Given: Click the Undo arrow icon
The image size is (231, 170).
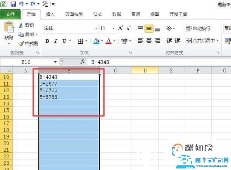Looking at the screenshot, I should click(21, 4).
